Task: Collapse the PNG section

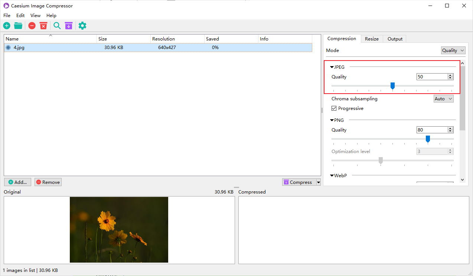Action: 332,120
